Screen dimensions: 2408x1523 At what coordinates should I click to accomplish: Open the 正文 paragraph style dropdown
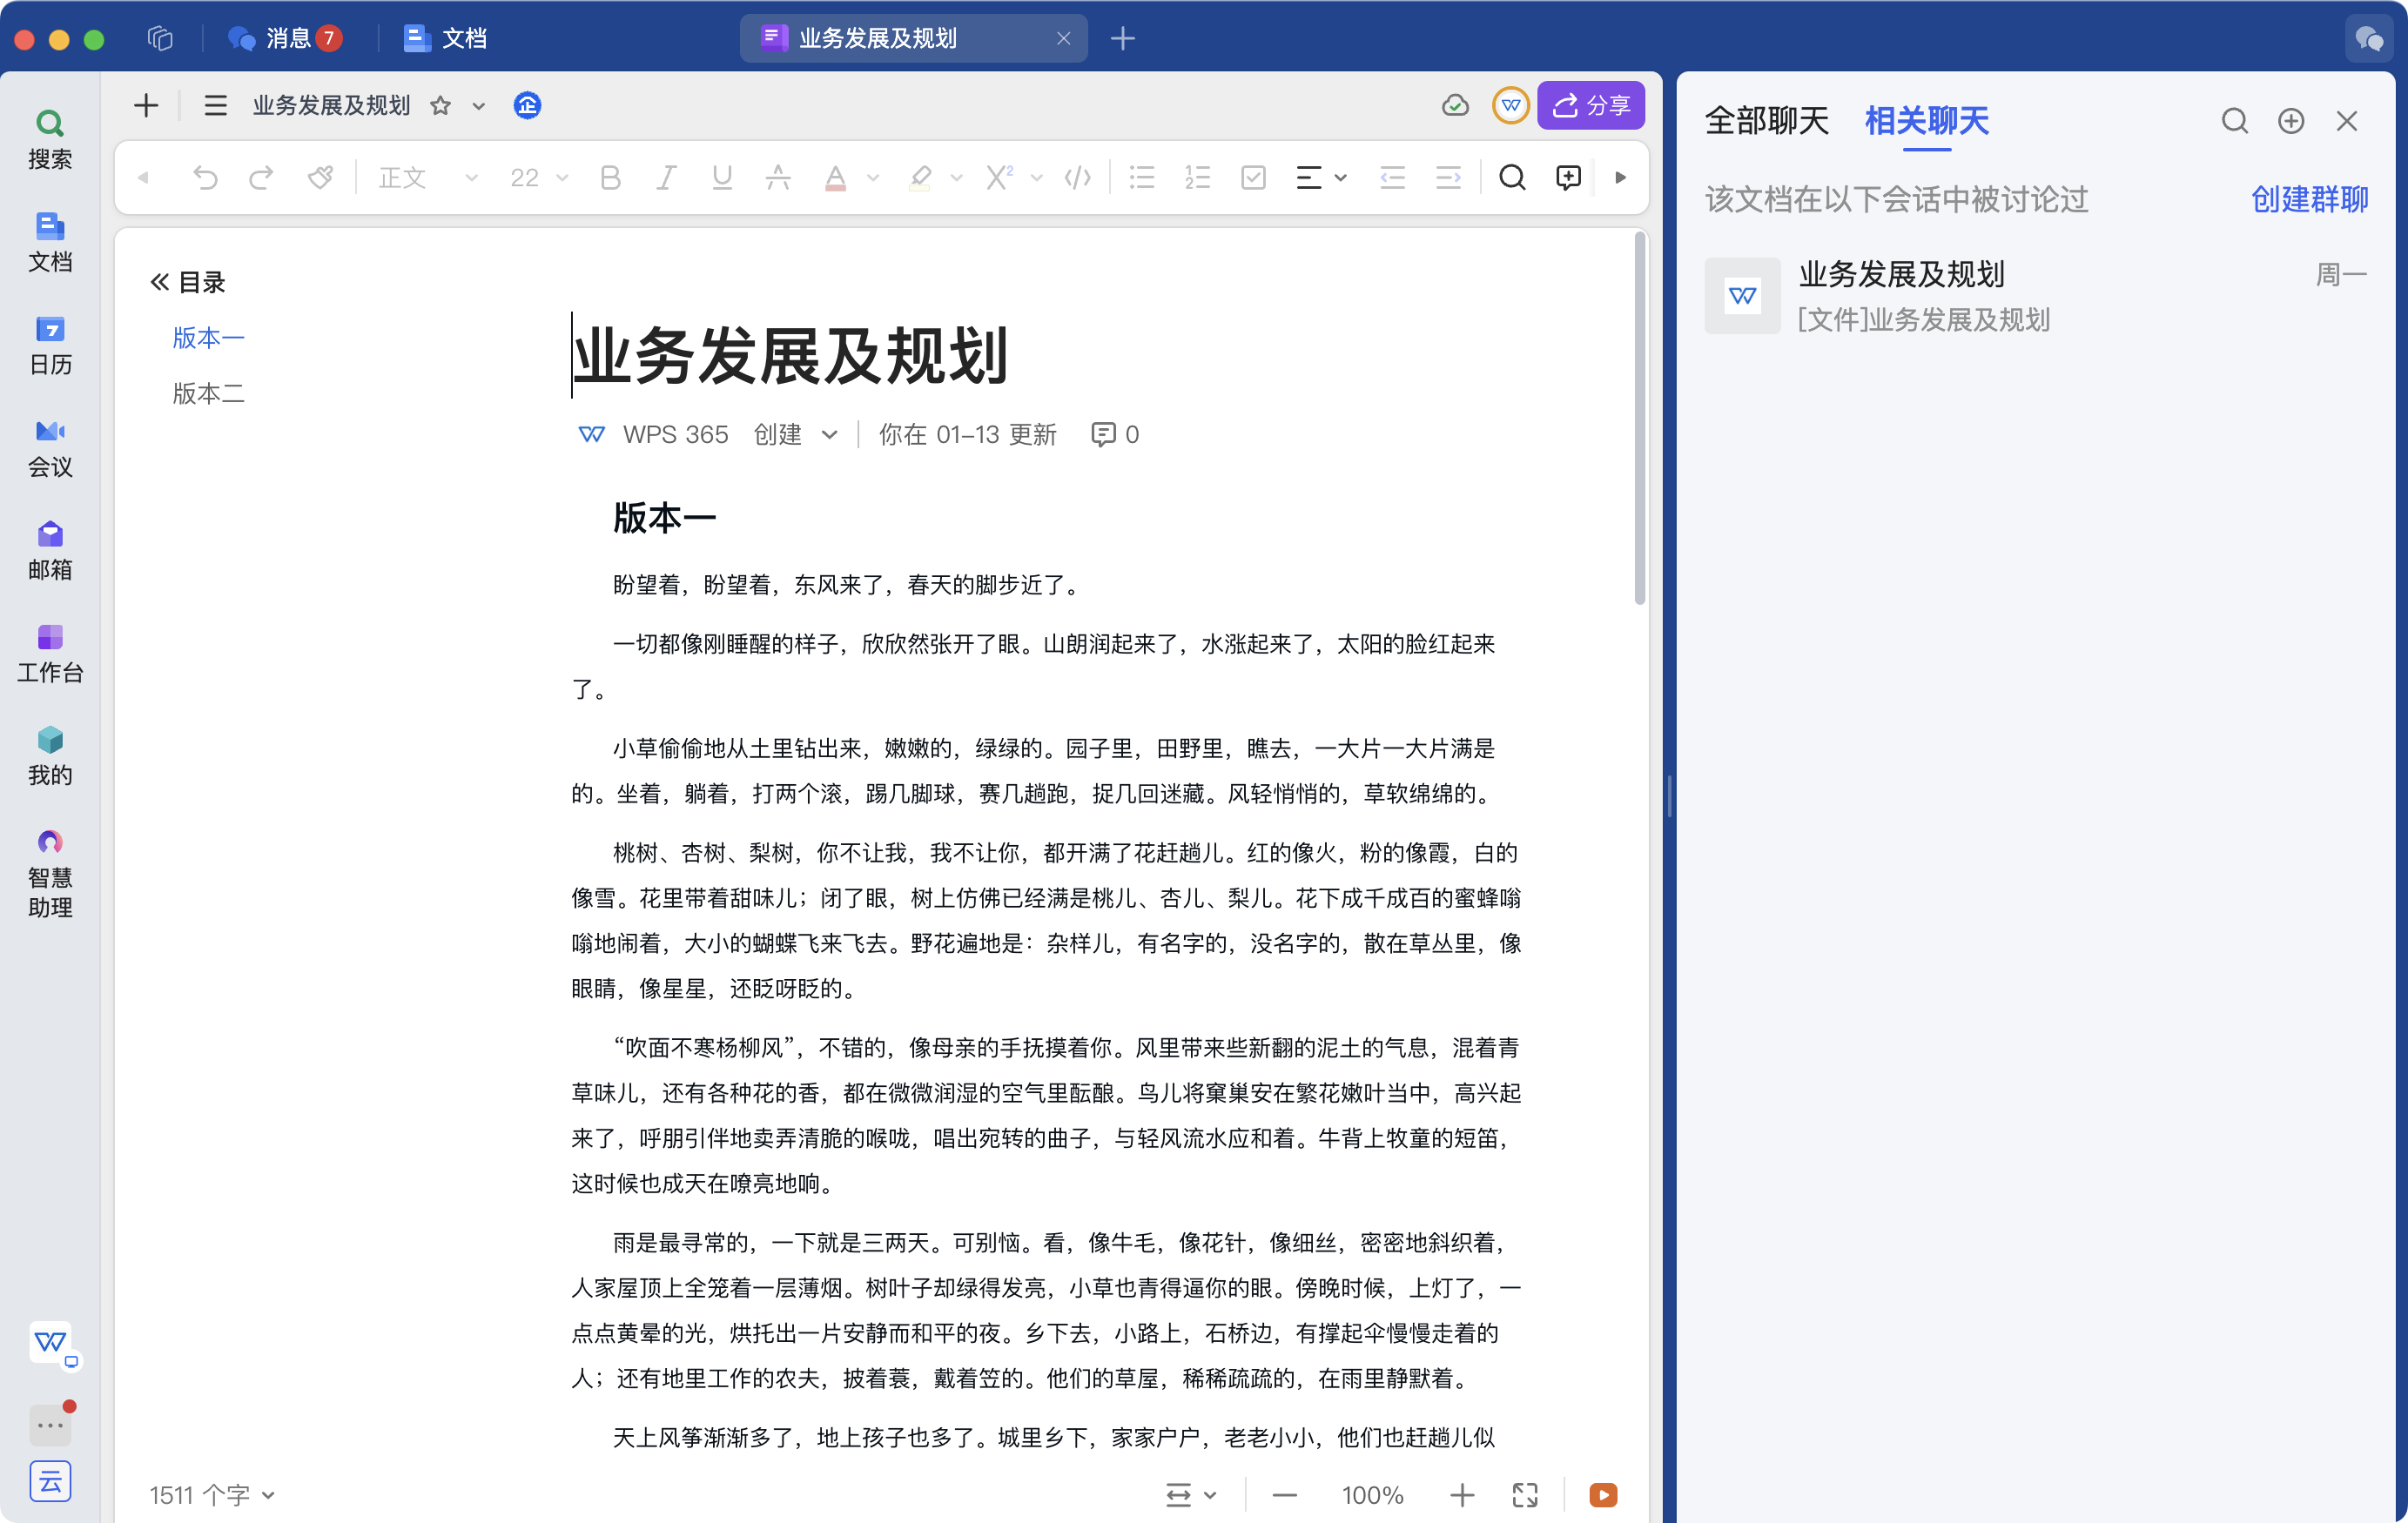427,178
